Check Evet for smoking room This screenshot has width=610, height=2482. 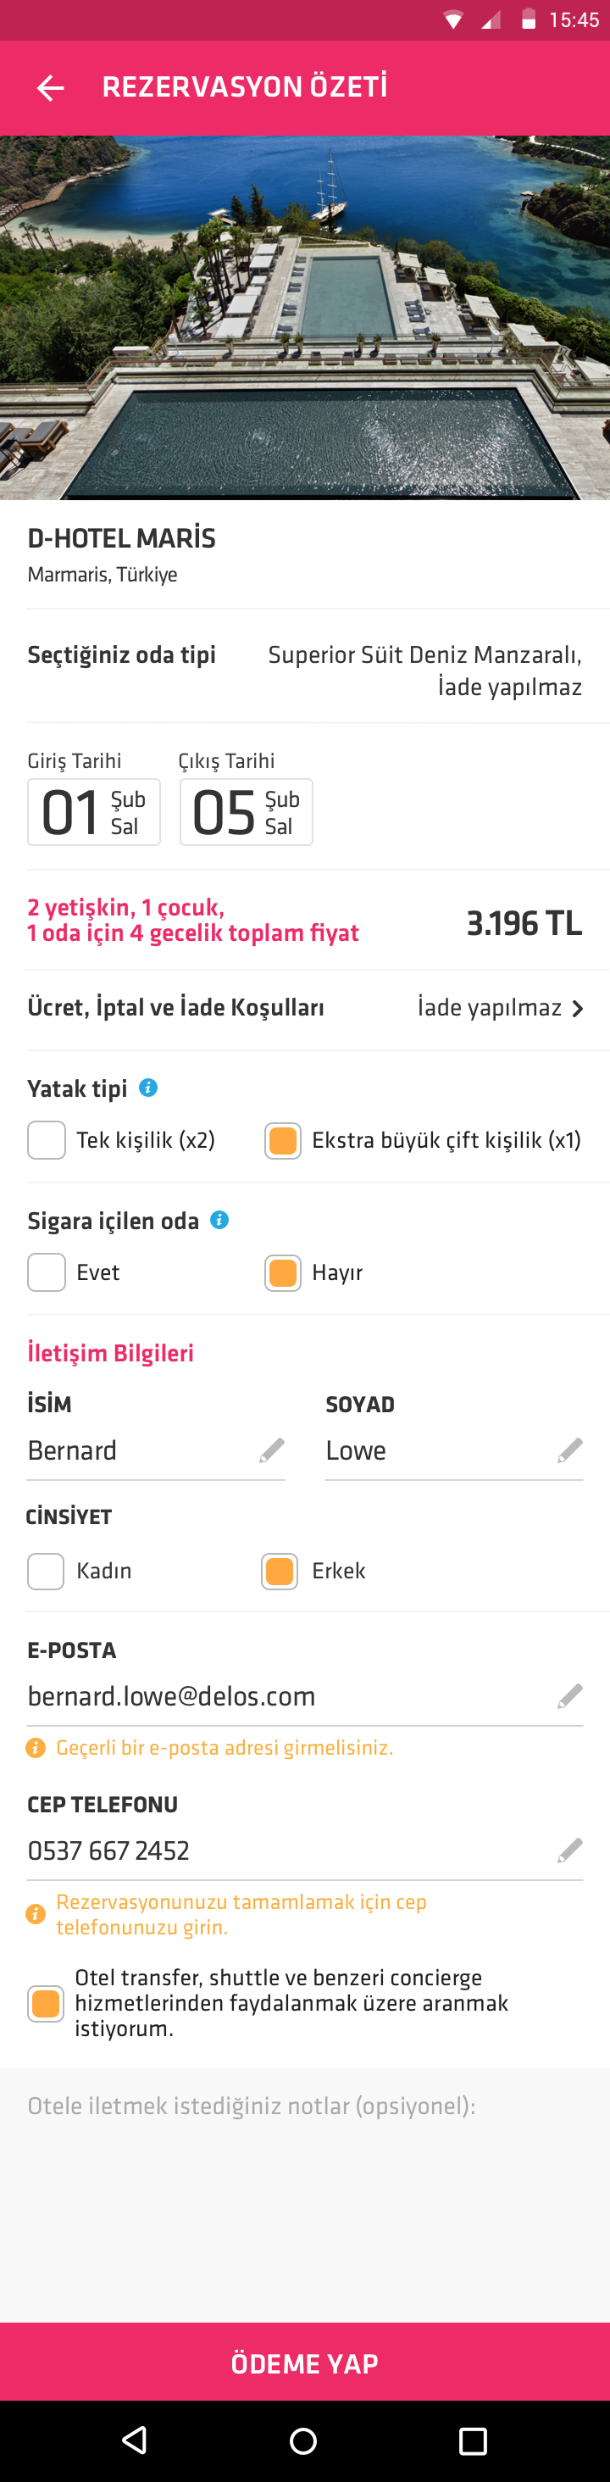[47, 1272]
